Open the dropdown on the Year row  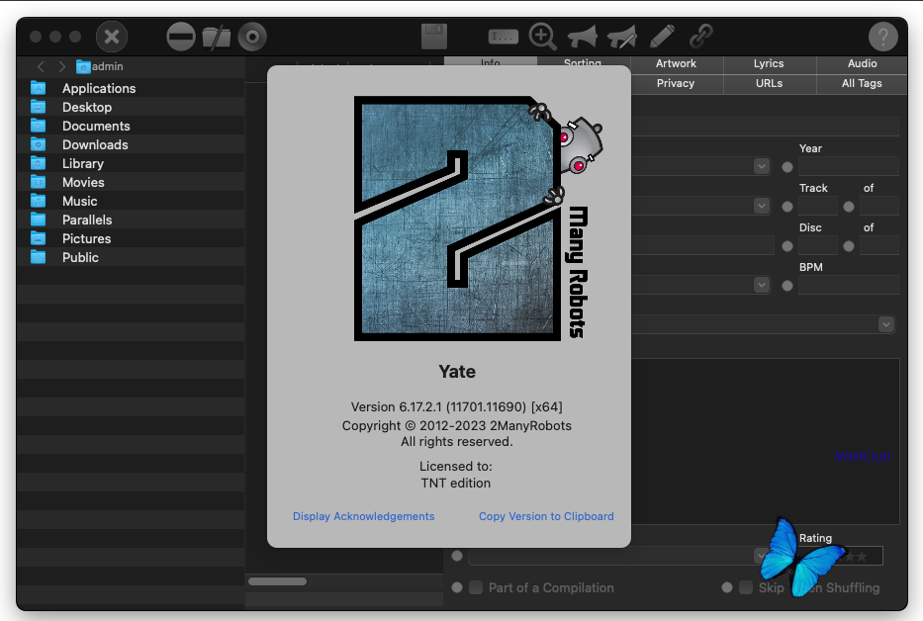click(762, 166)
